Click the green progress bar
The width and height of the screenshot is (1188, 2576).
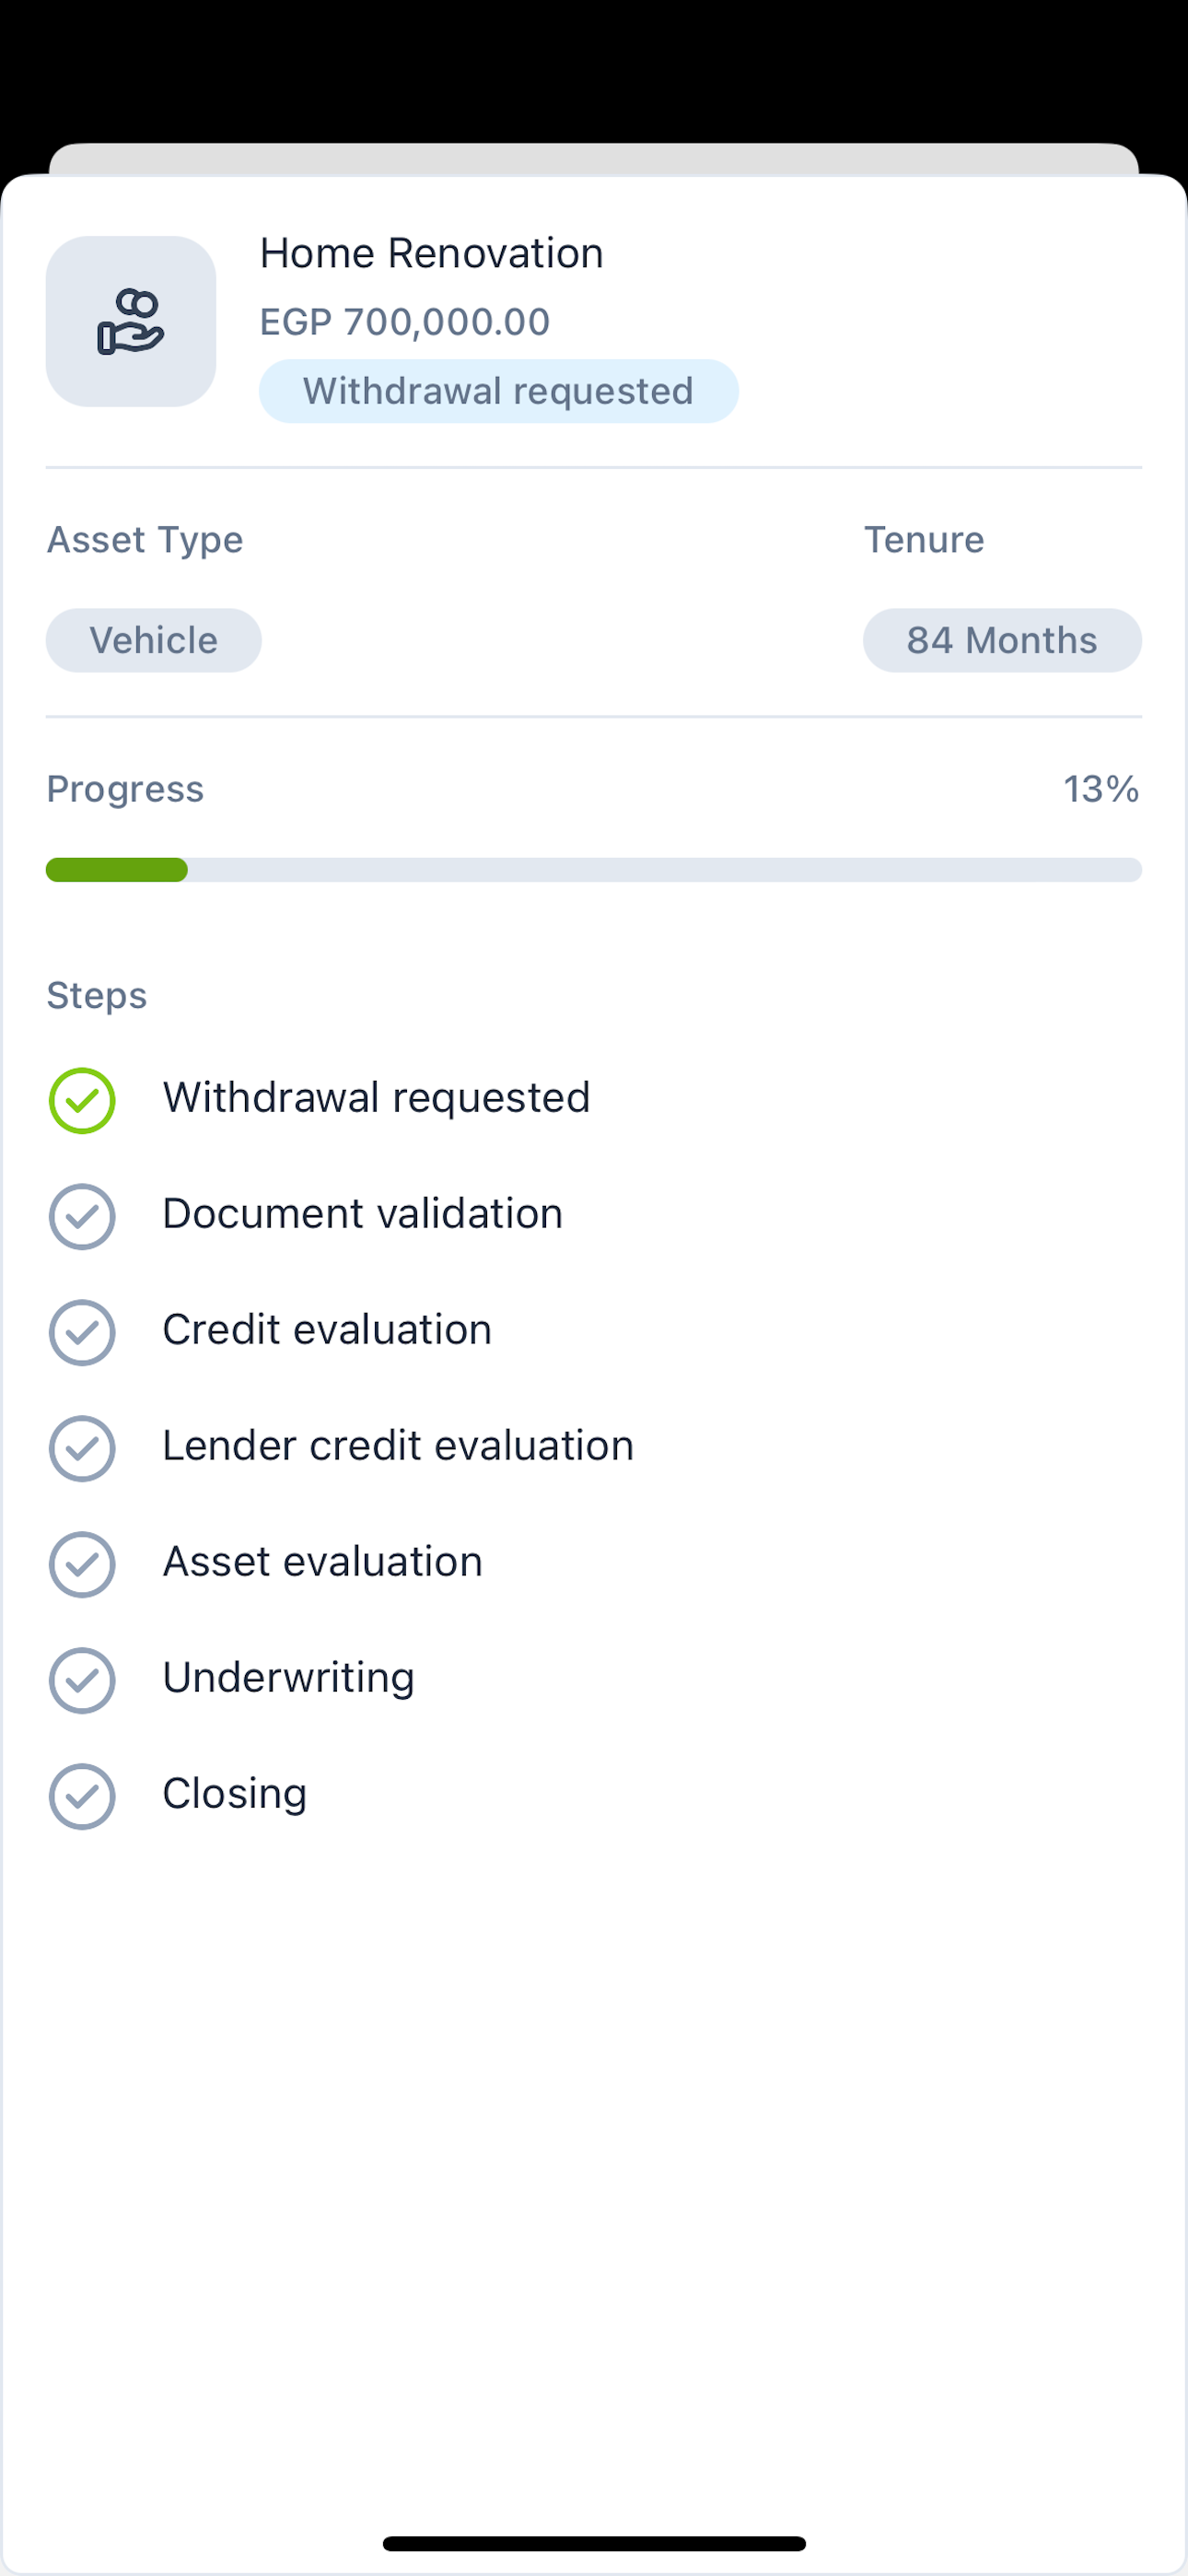[117, 870]
